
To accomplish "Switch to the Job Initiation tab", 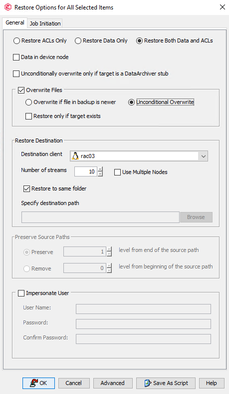I will 45,23.
